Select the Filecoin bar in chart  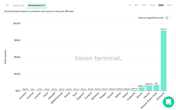coord(149,88)
